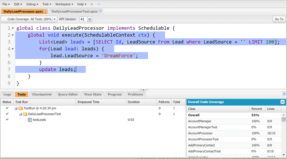Click the API Version 41 field
This screenshot has width=287, height=159.
coord(83,19)
